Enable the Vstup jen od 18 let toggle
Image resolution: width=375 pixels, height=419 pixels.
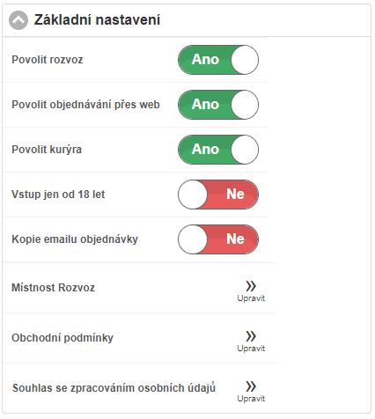pos(218,195)
